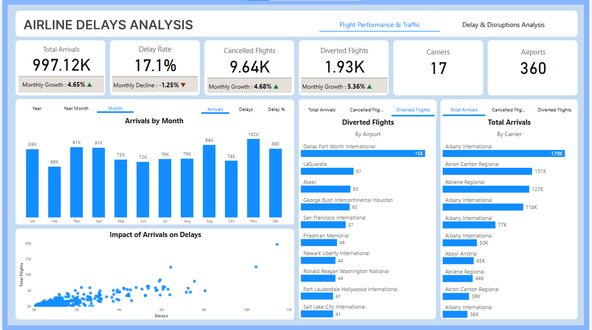
Task: Select the Akron Canton Regional 39K bar
Action: 456,296
